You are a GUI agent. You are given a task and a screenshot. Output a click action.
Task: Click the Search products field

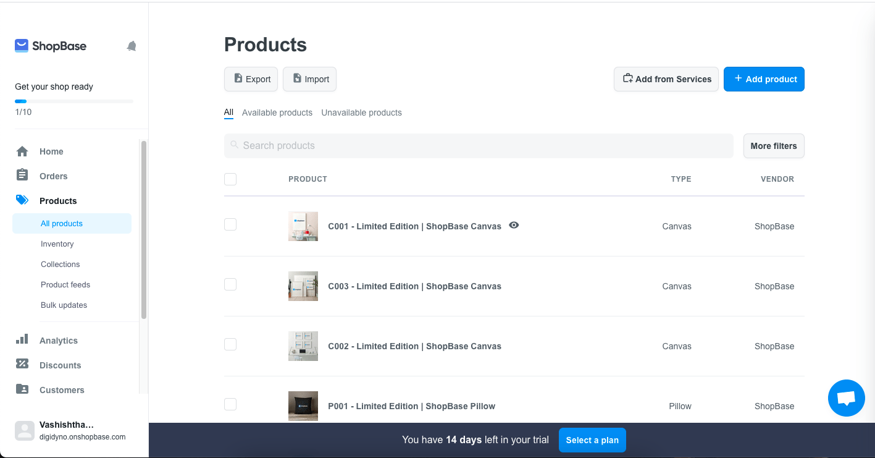point(479,145)
